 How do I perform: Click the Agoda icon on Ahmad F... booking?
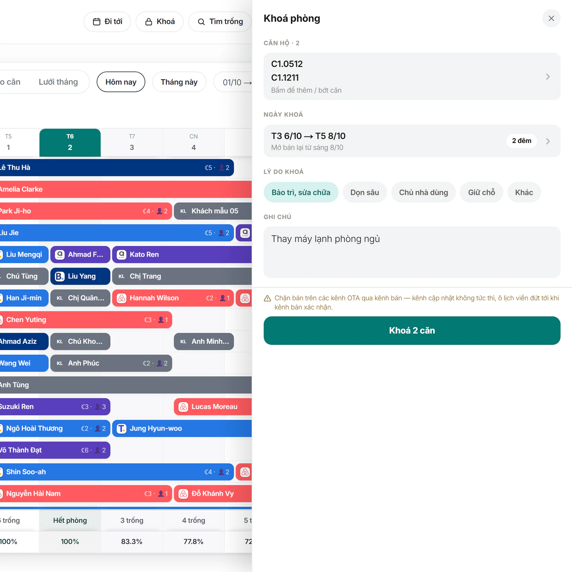click(x=60, y=255)
